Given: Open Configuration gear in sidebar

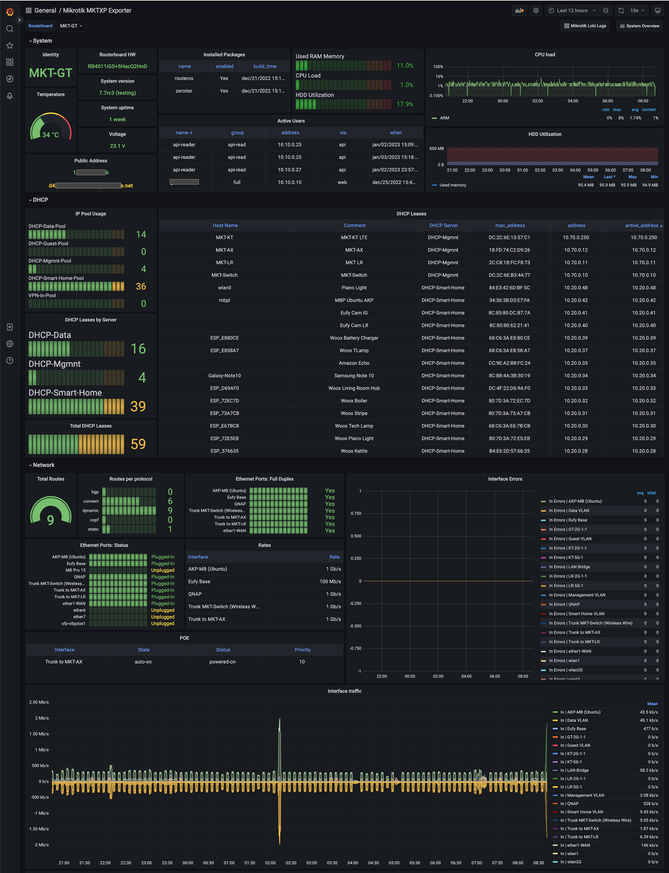Looking at the screenshot, I should coord(10,344).
